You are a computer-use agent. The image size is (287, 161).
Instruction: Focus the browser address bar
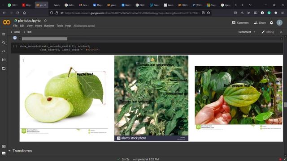tap(132, 13)
